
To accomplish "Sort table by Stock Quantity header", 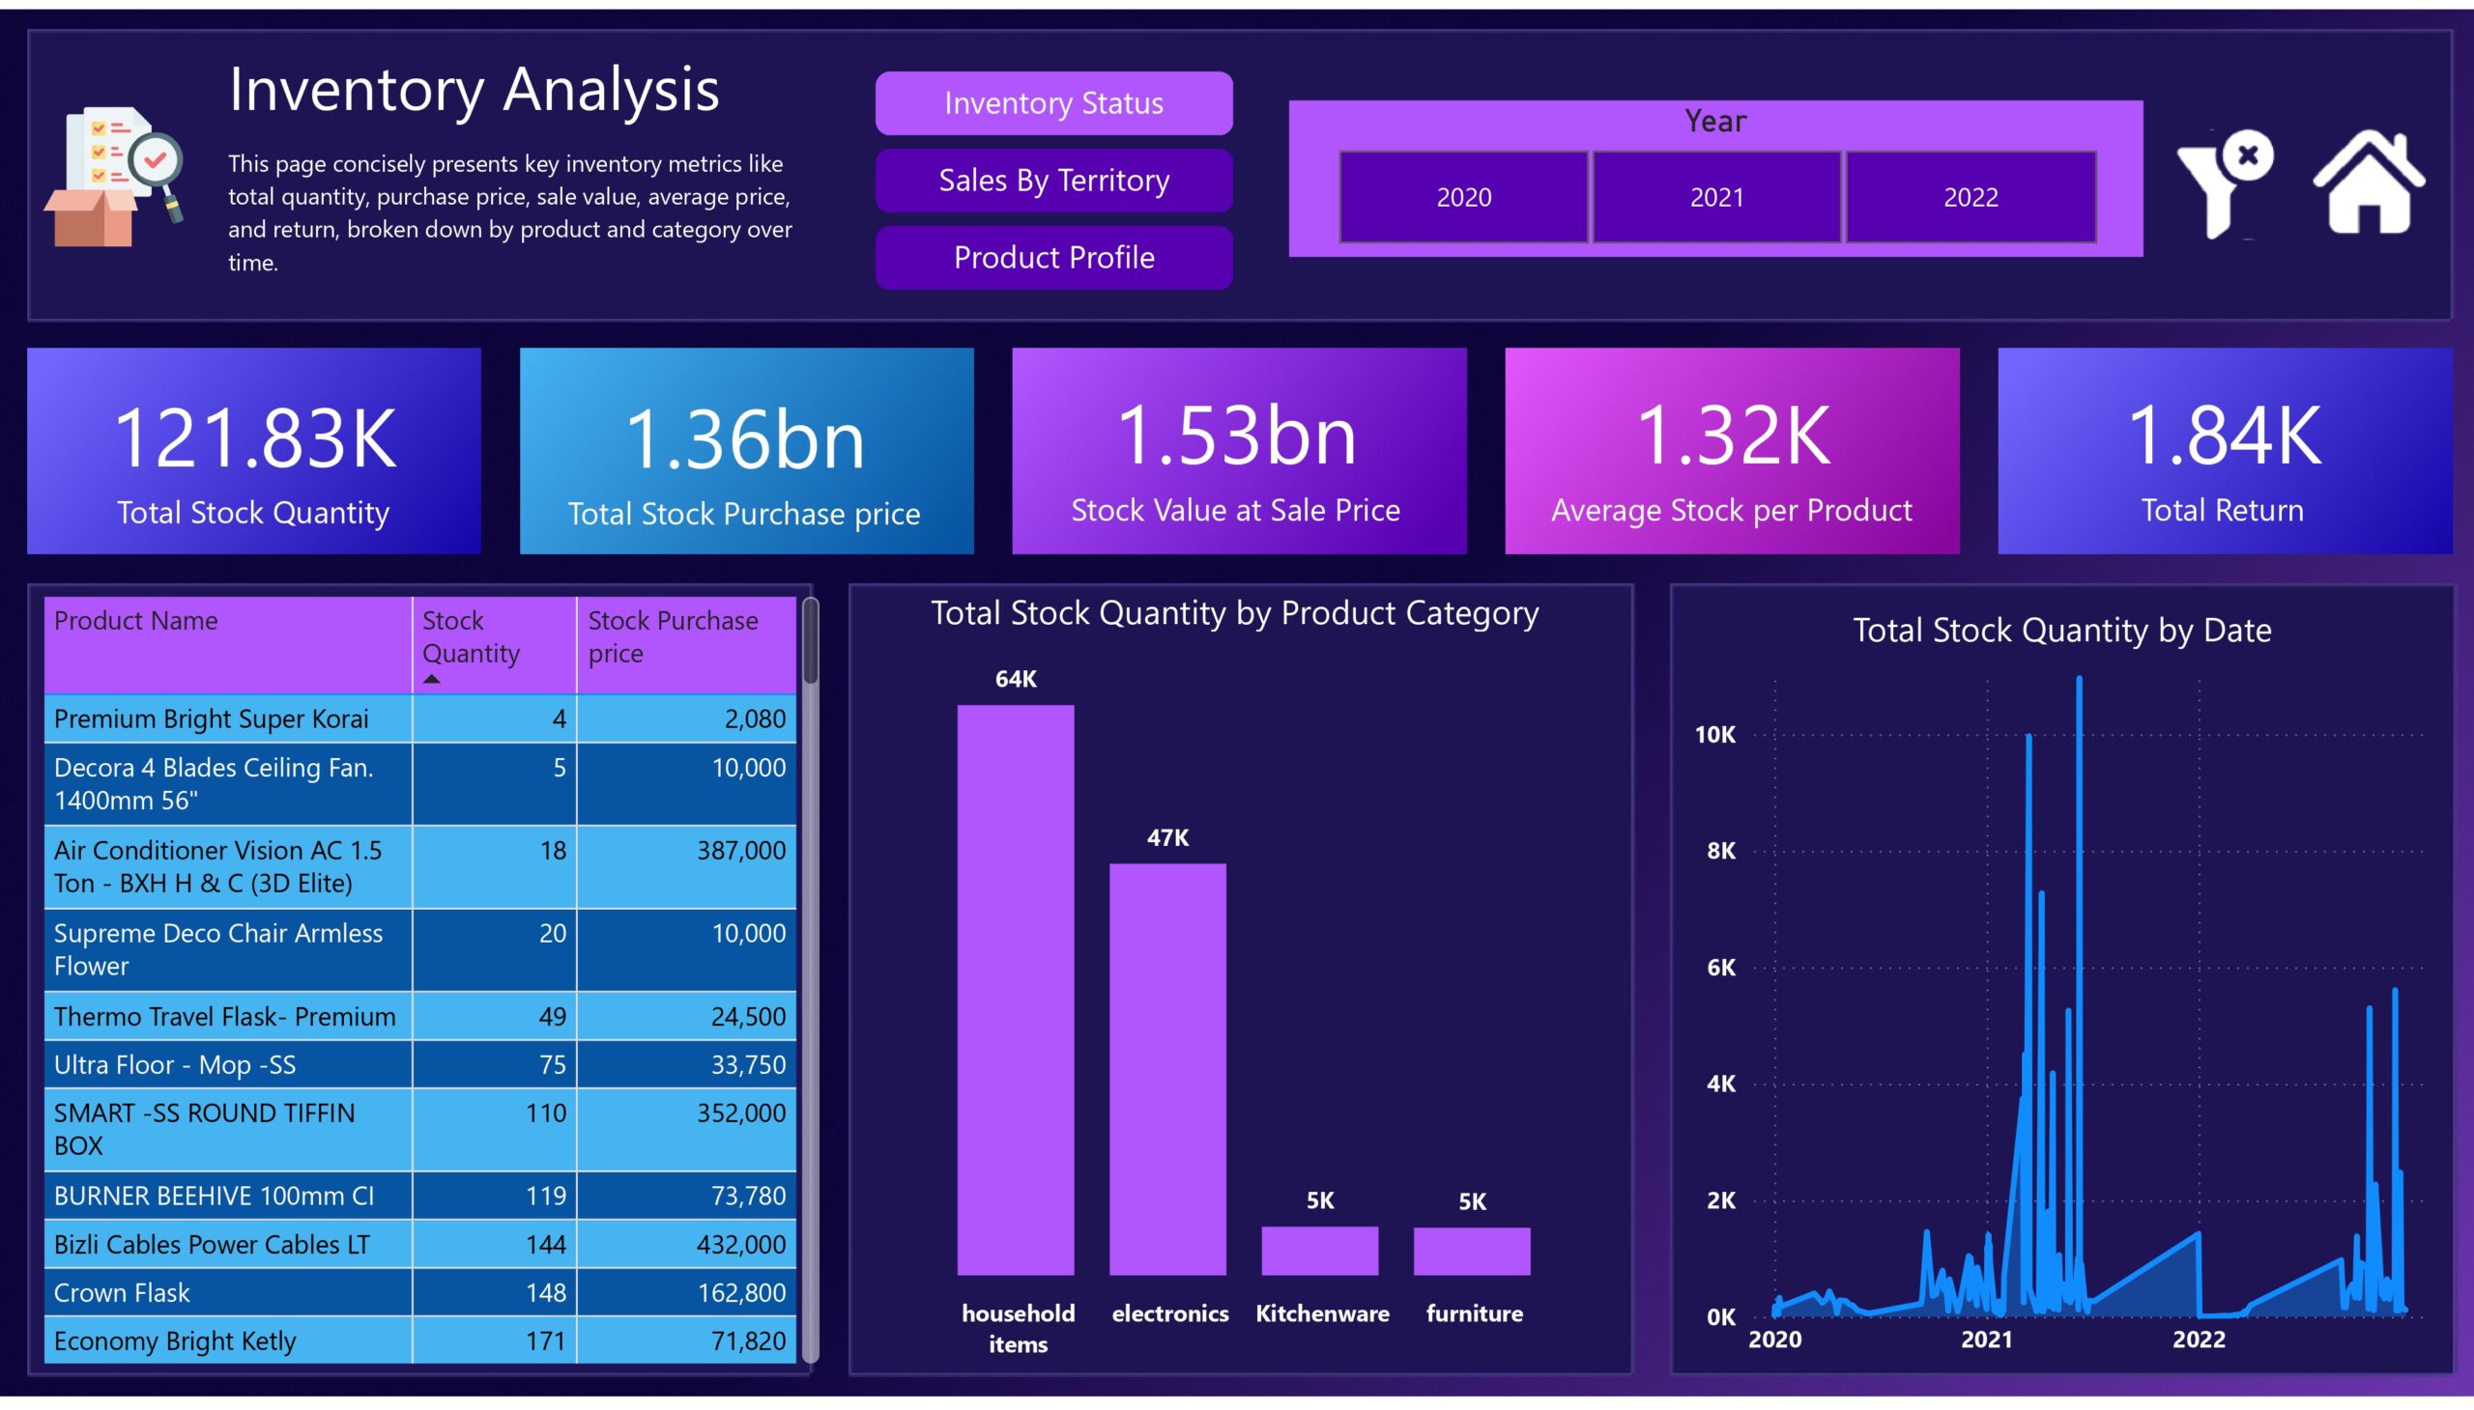I will [494, 645].
